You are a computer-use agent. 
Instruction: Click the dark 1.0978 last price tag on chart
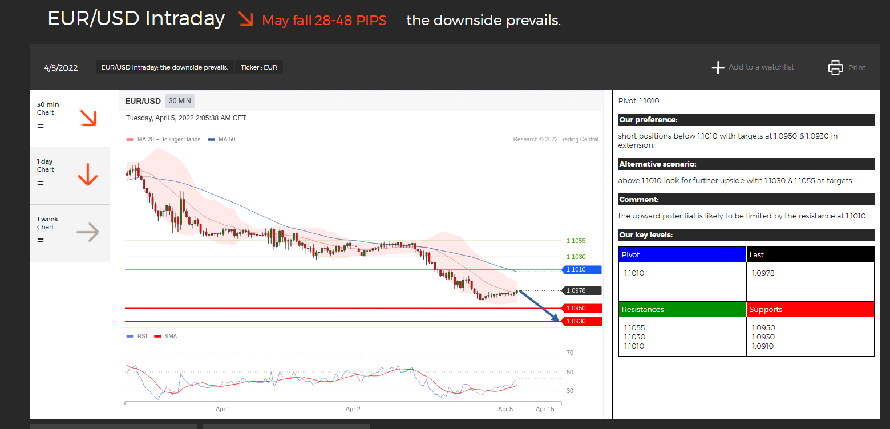(x=581, y=290)
